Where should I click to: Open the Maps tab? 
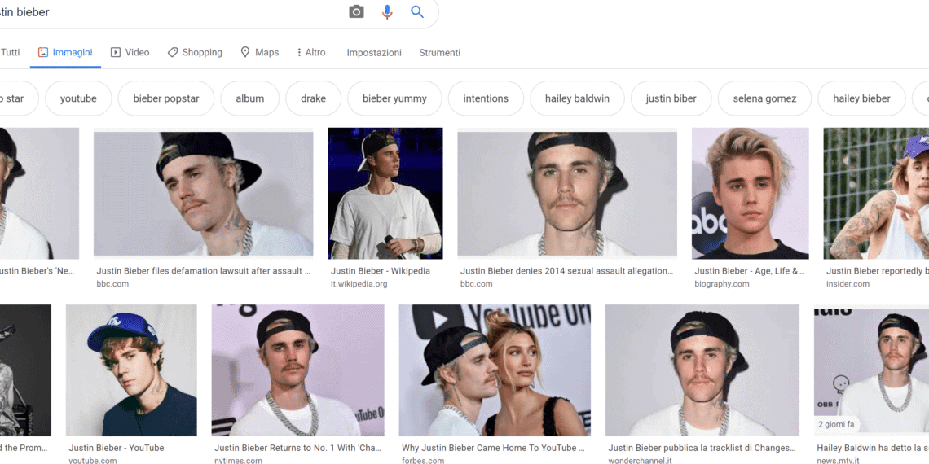[259, 52]
